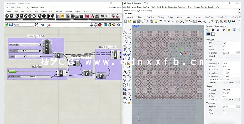Viewport: 244px width, 124px height.
Task: Click the Radius number slider
Action: (24, 56)
